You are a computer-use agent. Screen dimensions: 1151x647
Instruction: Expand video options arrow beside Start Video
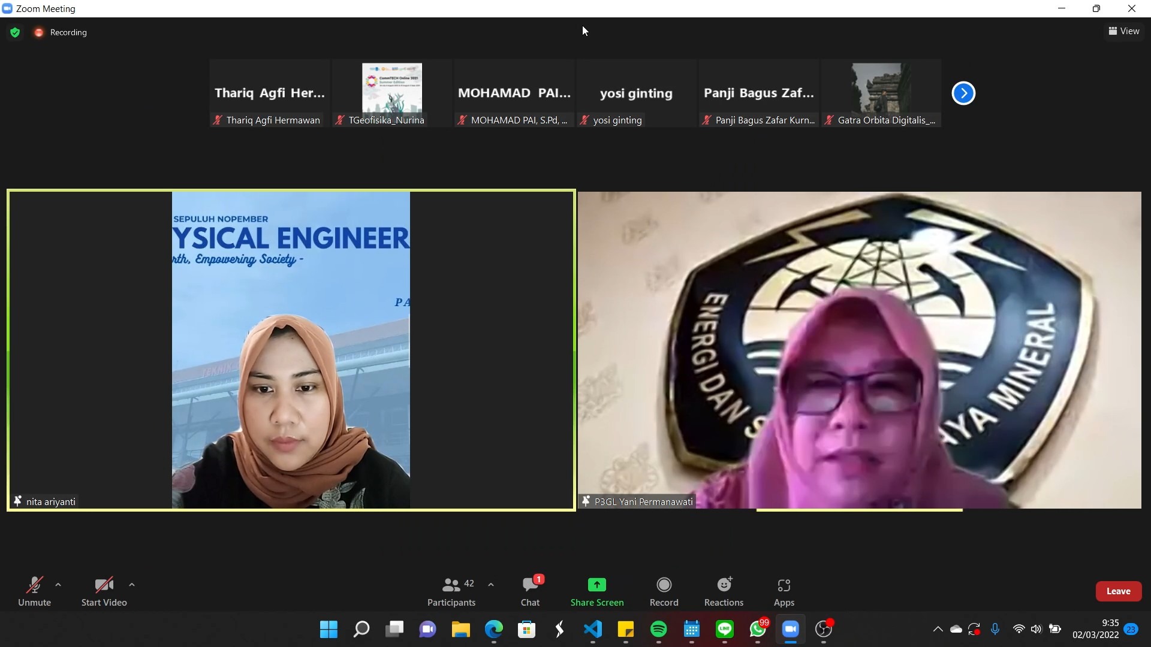pyautogui.click(x=132, y=585)
